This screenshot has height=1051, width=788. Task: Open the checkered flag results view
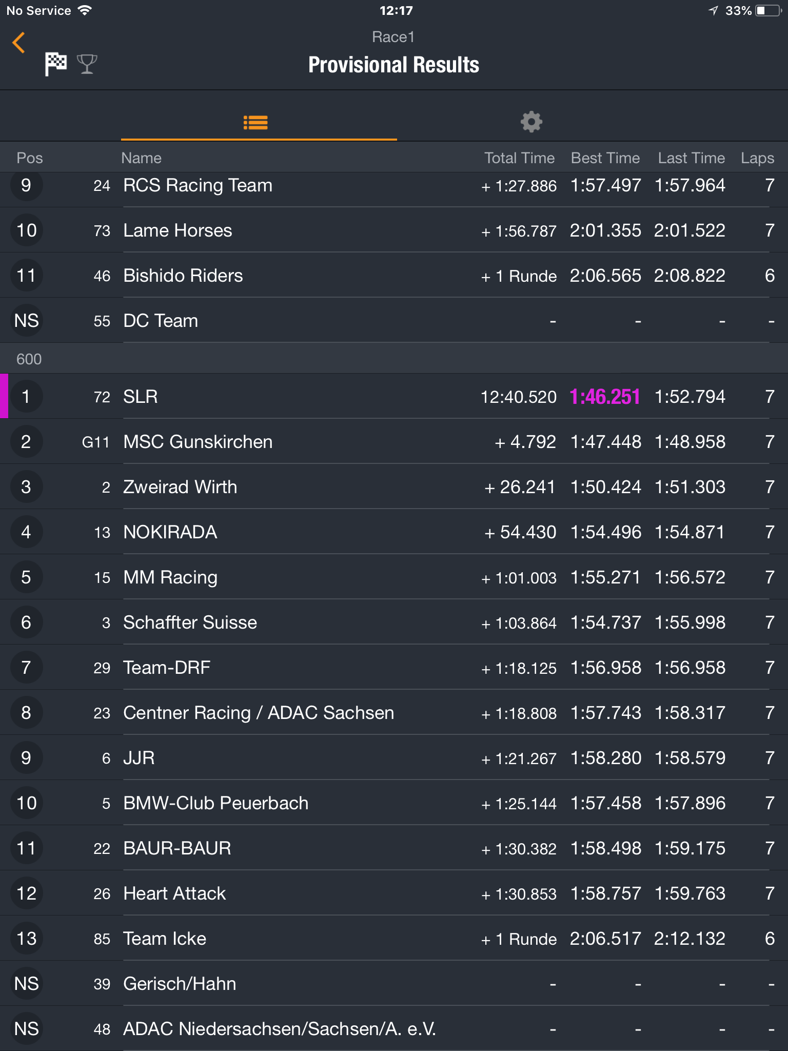point(56,64)
